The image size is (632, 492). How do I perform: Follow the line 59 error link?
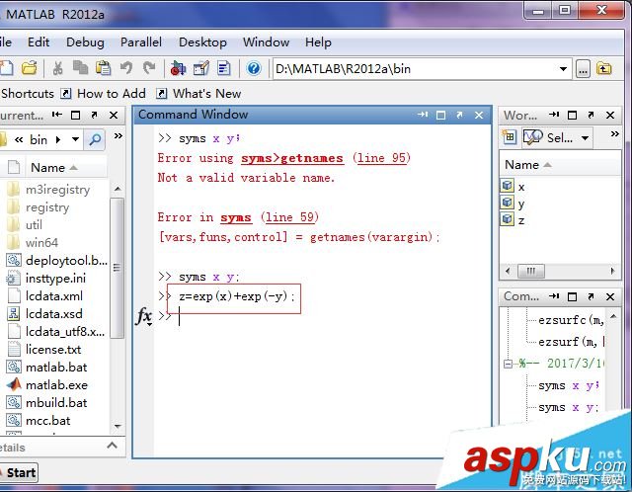click(289, 217)
